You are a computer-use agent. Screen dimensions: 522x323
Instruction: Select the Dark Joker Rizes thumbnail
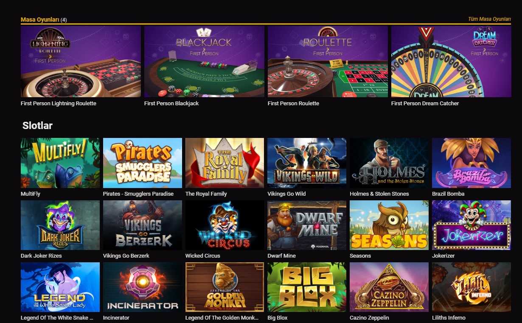pos(60,225)
